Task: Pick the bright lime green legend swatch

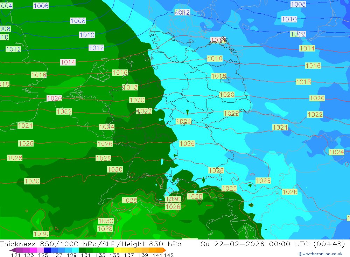Action: tap(110, 250)
